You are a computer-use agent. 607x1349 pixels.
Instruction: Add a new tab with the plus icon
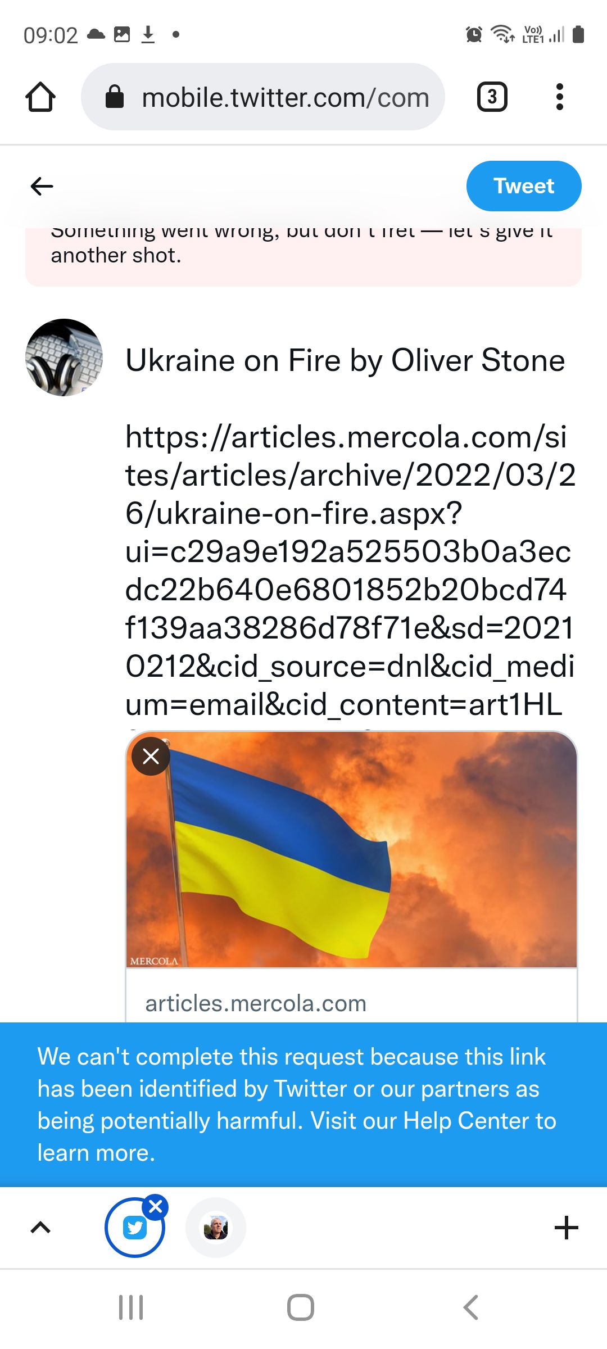pyautogui.click(x=566, y=1228)
